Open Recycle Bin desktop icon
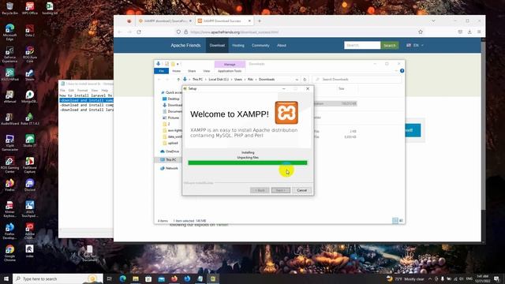 pos(9,9)
